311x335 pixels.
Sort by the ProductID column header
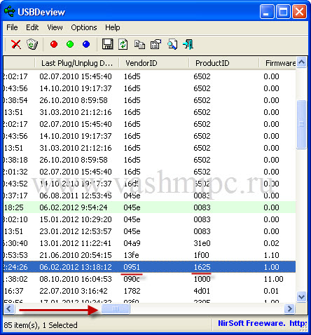(x=224, y=63)
